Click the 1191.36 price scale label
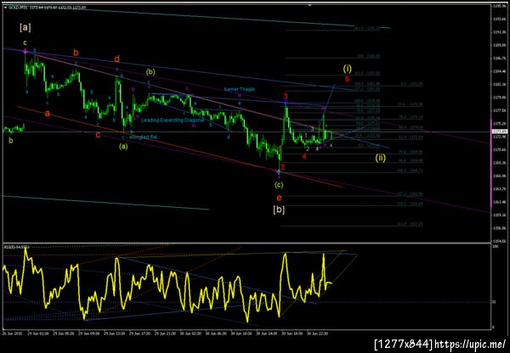 [x=500, y=32]
